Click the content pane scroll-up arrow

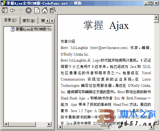(156, 17)
